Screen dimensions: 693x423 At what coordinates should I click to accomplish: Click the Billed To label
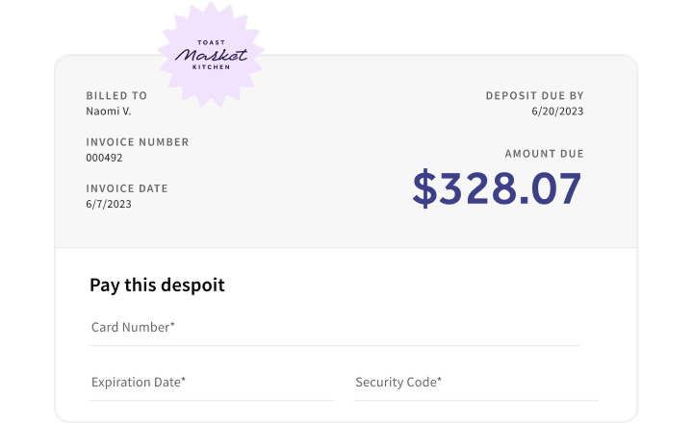point(116,96)
